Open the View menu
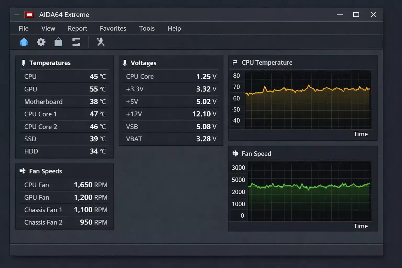 (x=48, y=28)
